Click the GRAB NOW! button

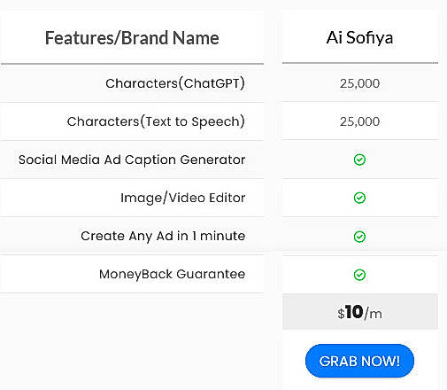[x=359, y=361]
